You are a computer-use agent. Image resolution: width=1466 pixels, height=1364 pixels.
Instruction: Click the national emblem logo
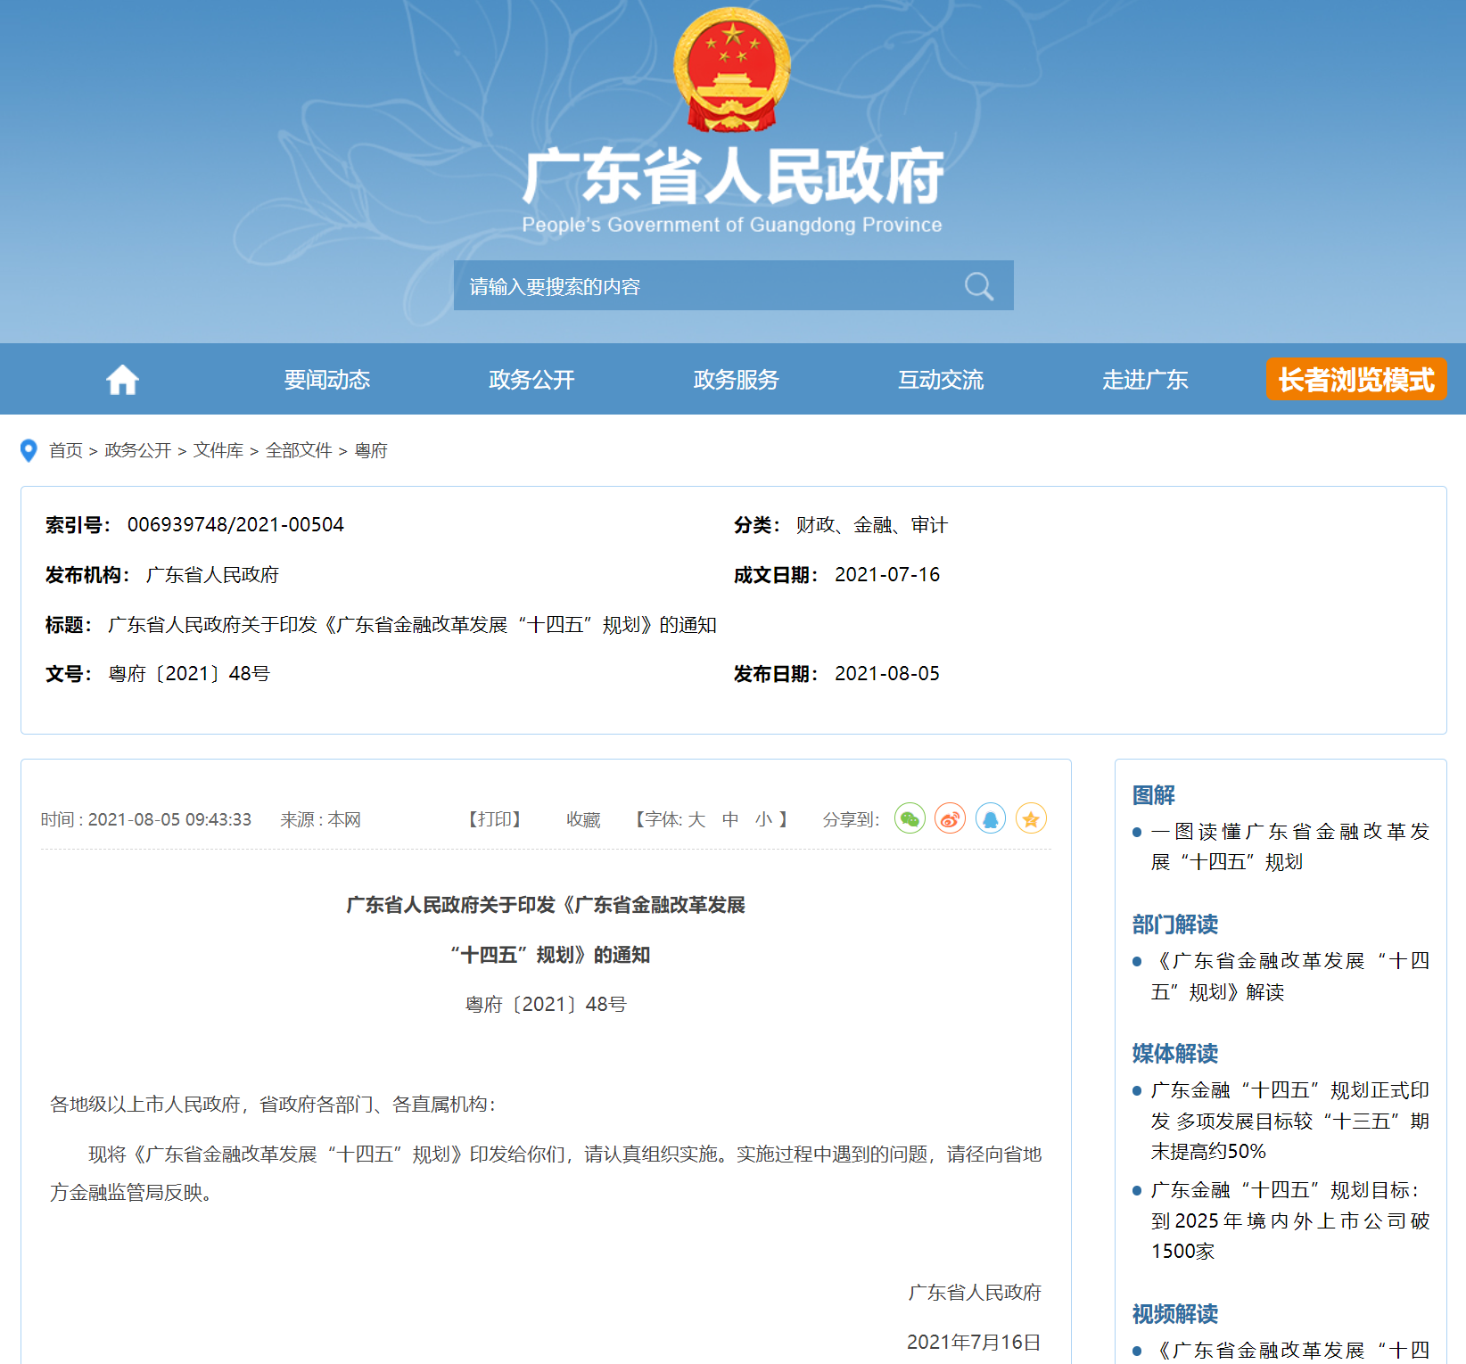(x=732, y=70)
